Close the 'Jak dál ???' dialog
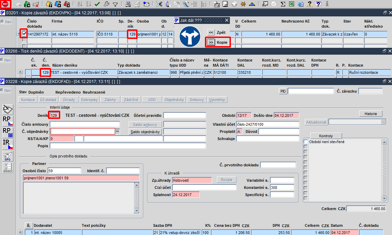392x235 pixels. click(226, 20)
